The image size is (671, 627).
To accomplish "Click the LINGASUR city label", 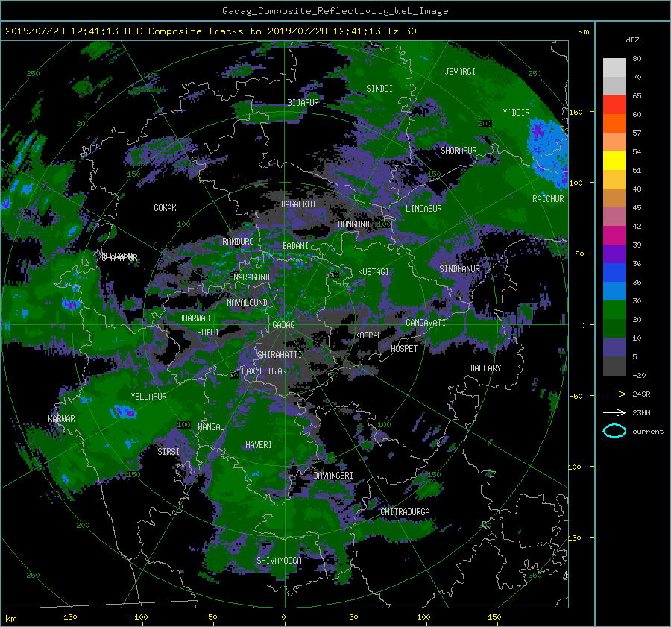I will [423, 209].
